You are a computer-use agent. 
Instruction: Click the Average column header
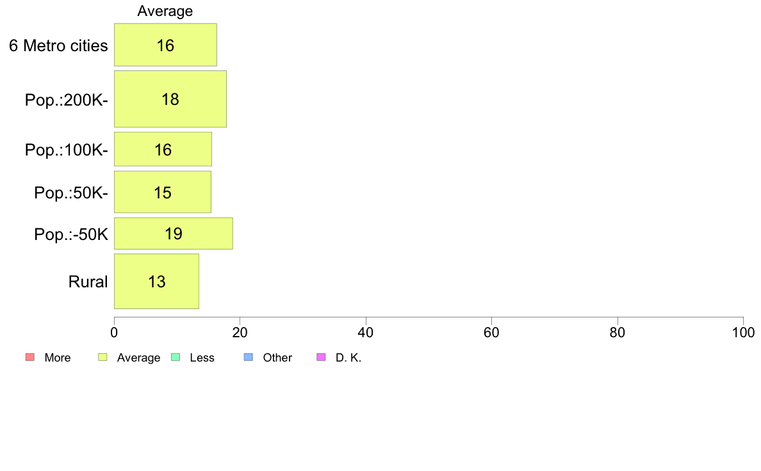tap(165, 11)
